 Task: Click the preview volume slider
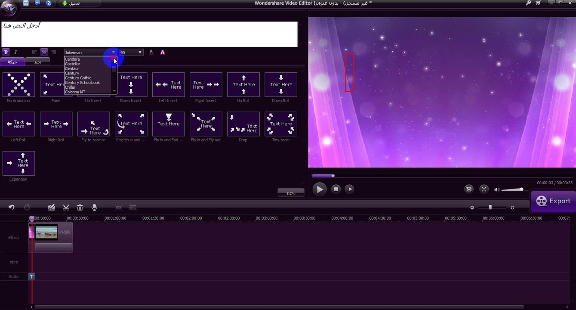(513, 189)
